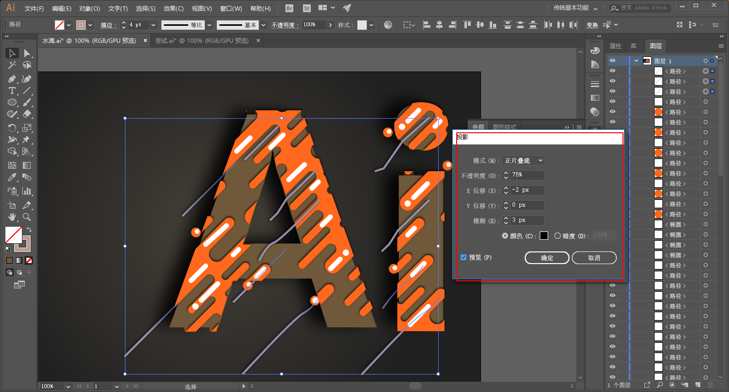Select the Artboard tool
The image size is (729, 392).
click(x=12, y=205)
